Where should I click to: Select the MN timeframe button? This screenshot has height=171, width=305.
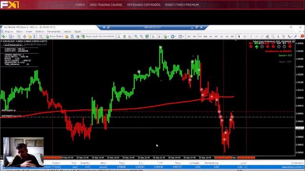click(233, 37)
